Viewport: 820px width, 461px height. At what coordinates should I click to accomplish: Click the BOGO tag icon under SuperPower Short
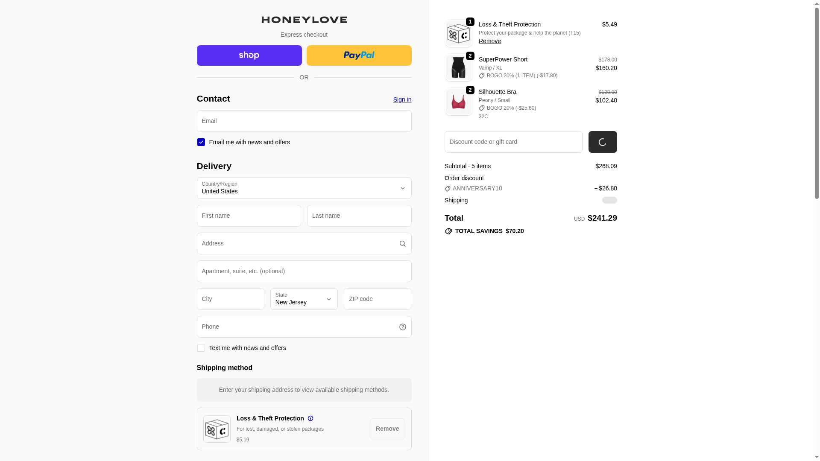[482, 76]
